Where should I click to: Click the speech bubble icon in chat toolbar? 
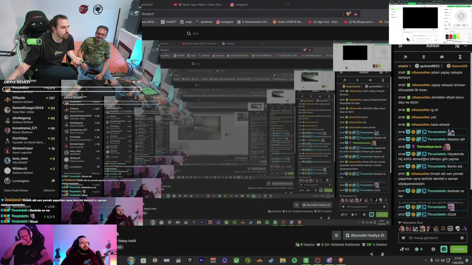pyautogui.click(x=442, y=57)
